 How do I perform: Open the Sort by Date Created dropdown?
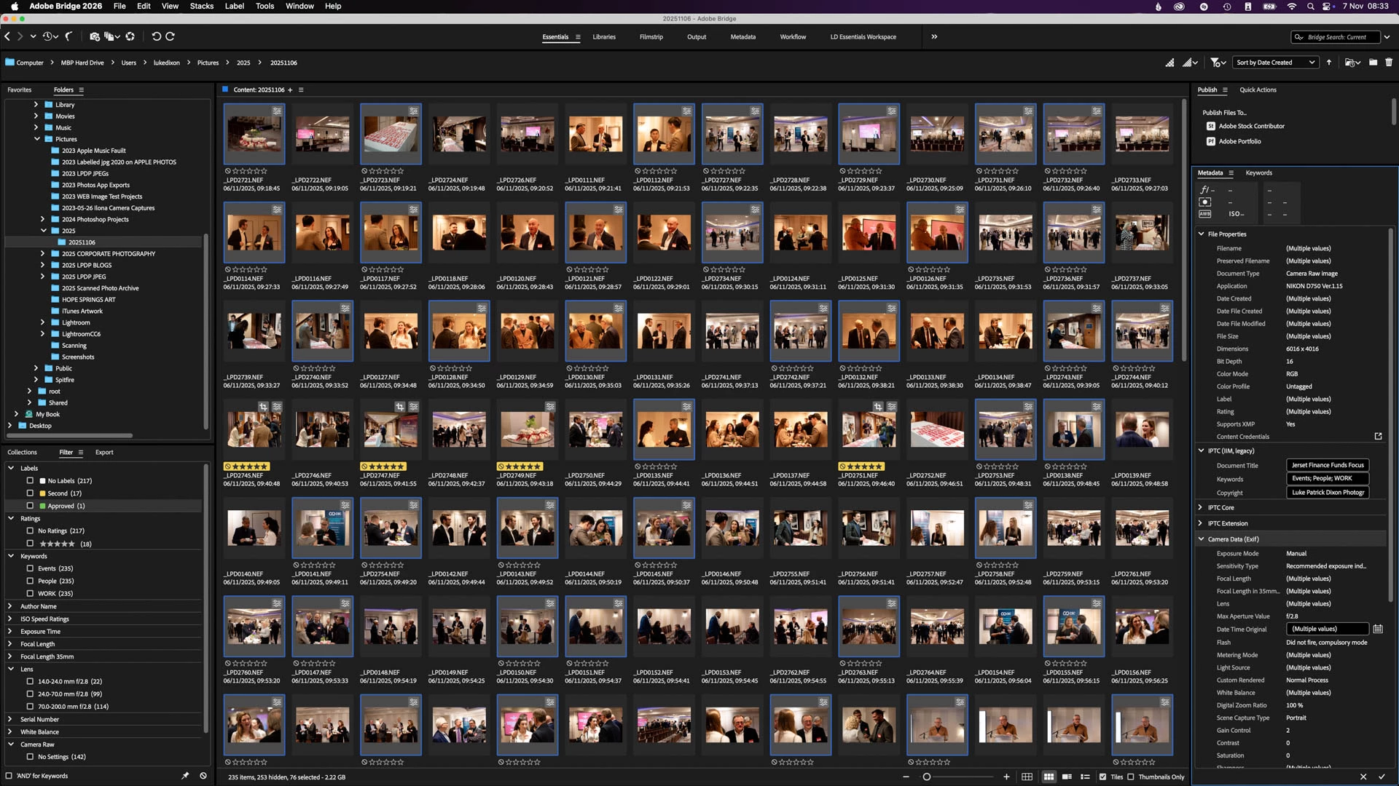(x=1275, y=63)
